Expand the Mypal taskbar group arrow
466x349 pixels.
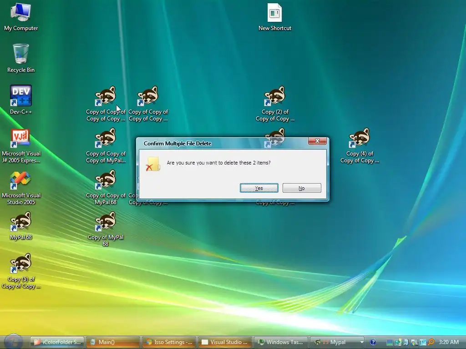tap(362, 342)
